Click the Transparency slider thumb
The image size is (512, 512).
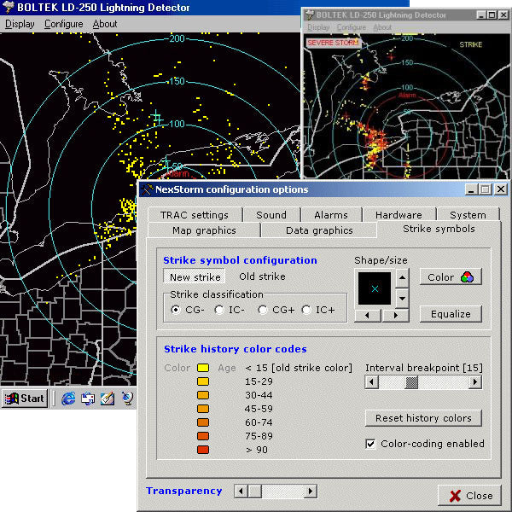254,492
